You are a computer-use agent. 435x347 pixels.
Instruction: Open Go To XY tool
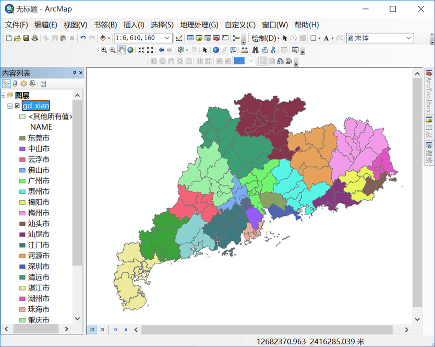[x=273, y=50]
